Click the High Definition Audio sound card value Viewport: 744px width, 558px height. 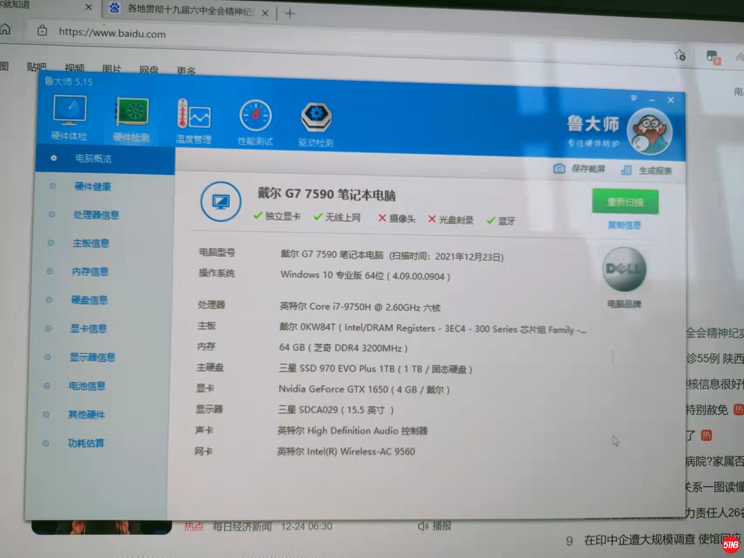click(352, 431)
